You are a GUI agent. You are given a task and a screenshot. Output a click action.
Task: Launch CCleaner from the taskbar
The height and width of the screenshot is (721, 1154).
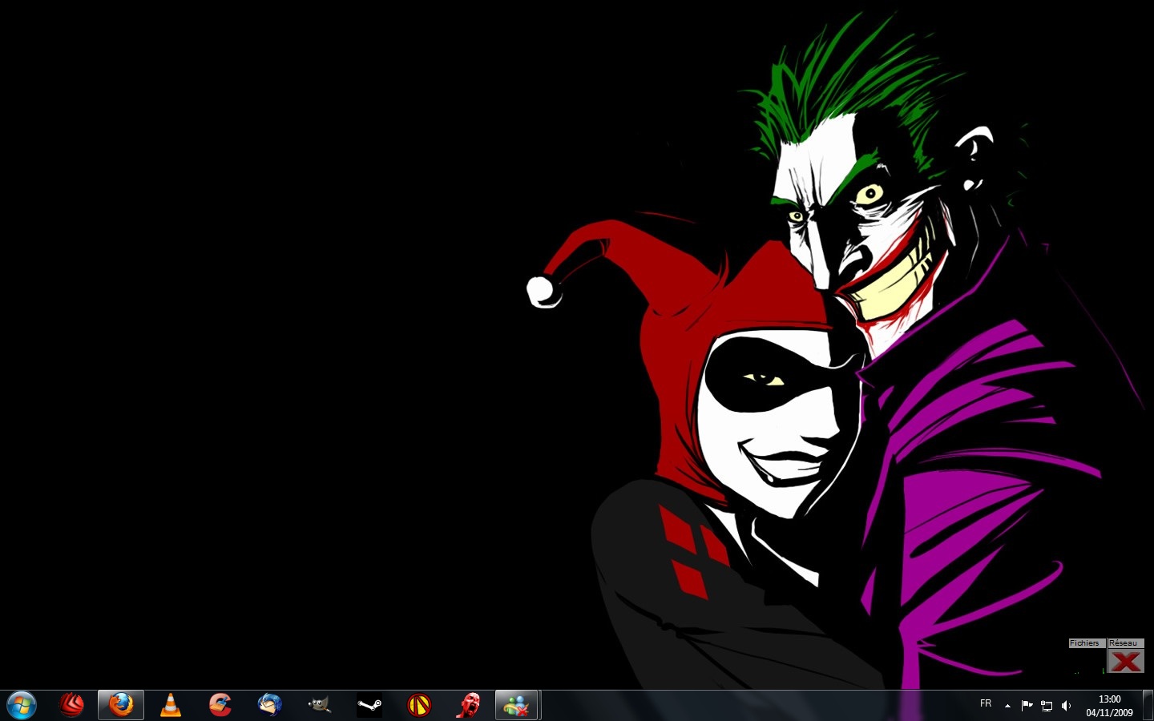coord(220,705)
